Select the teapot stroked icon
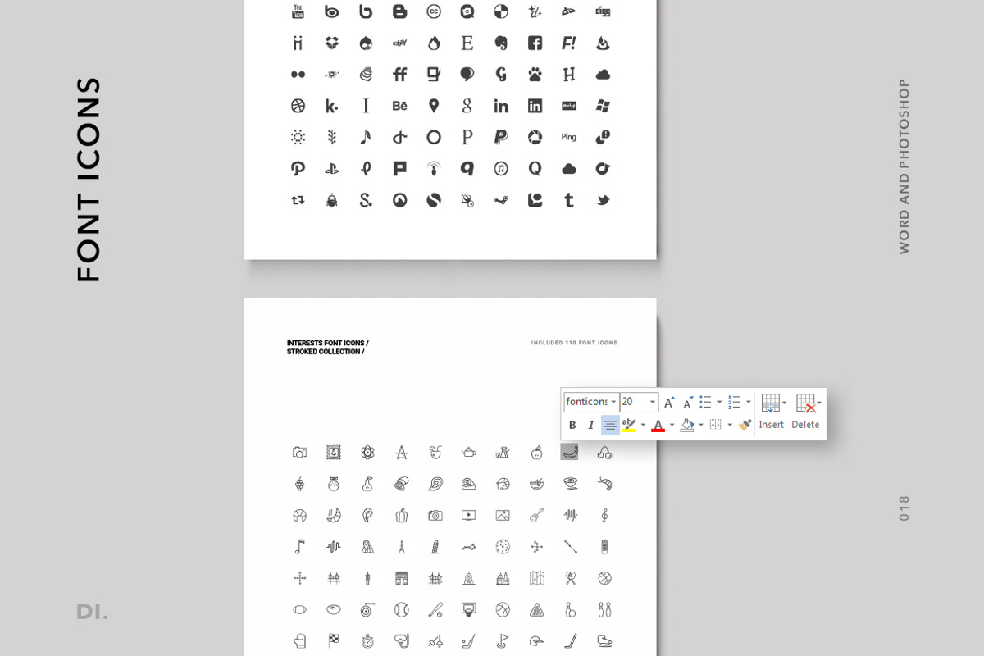 pos(468,452)
